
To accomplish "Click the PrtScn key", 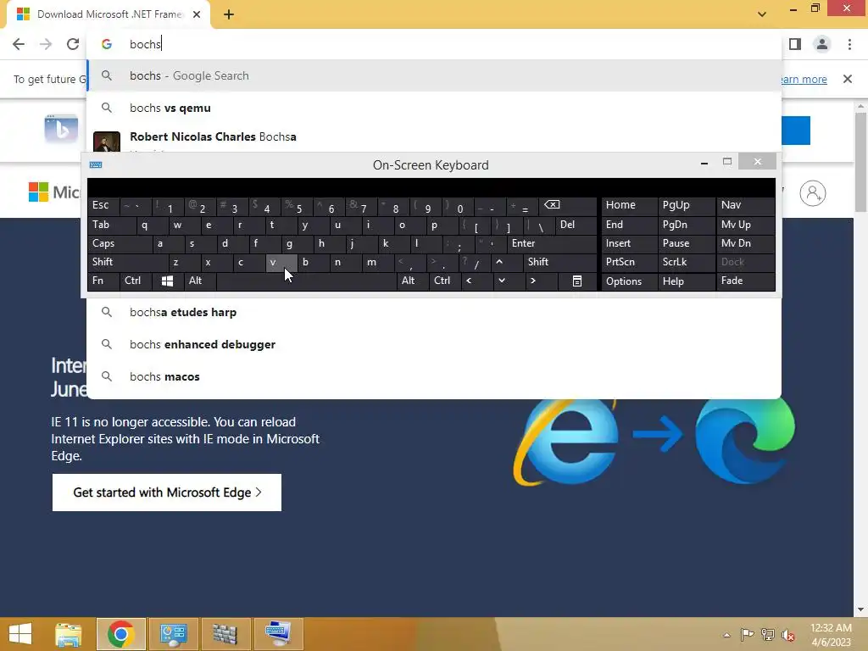I will point(630,262).
